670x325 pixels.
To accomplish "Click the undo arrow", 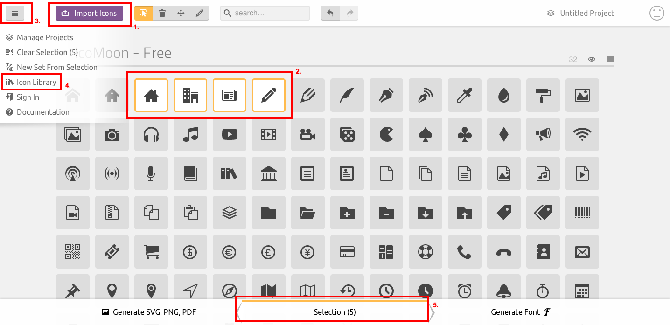I will pos(330,13).
